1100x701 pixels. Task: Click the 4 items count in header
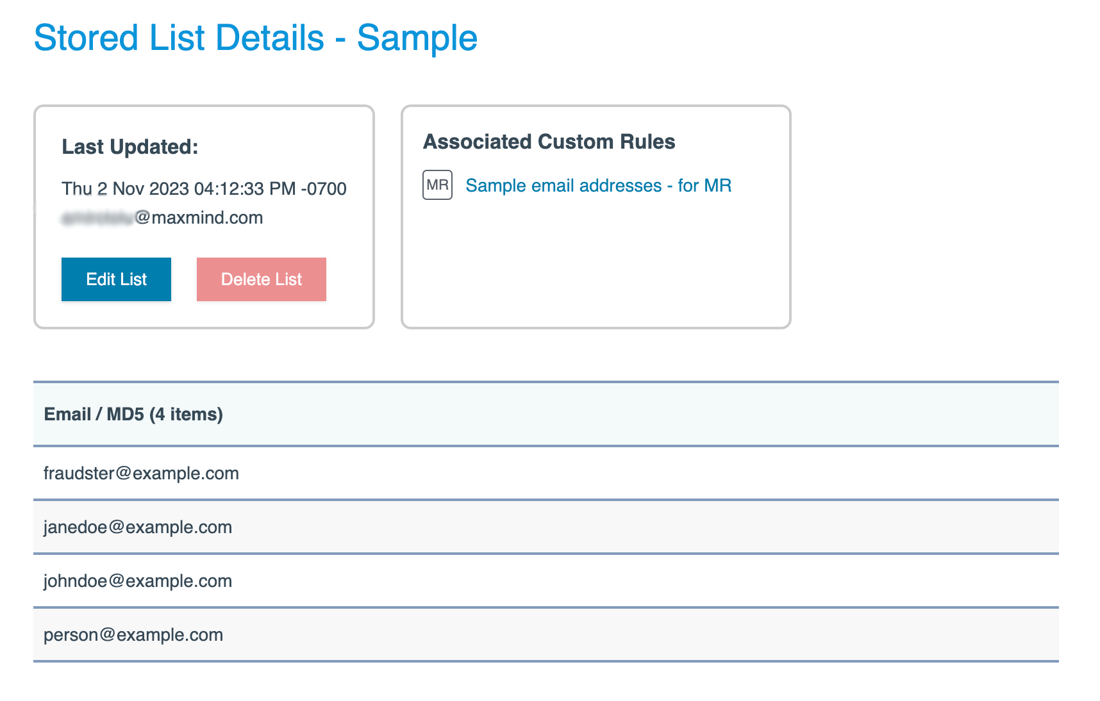(186, 415)
